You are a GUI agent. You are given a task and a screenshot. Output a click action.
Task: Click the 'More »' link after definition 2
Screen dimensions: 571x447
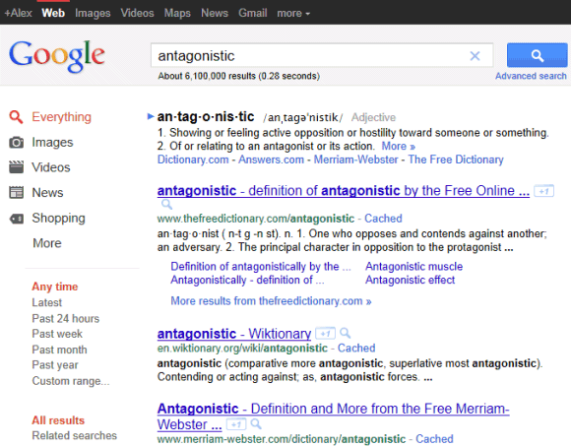point(398,146)
